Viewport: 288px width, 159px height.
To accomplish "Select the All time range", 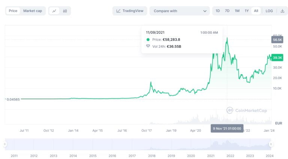I will coord(256,11).
